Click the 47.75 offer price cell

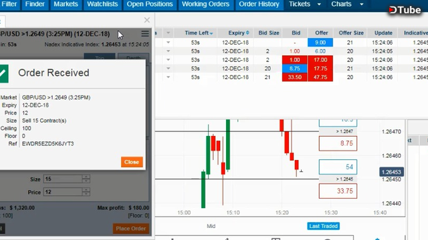[320, 77]
